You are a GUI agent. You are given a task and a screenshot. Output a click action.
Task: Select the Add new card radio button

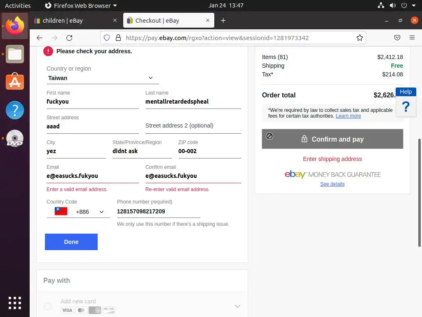(x=48, y=306)
